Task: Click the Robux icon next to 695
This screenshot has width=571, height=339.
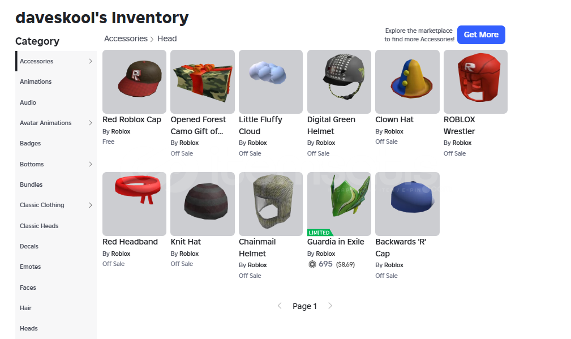Action: 312,264
